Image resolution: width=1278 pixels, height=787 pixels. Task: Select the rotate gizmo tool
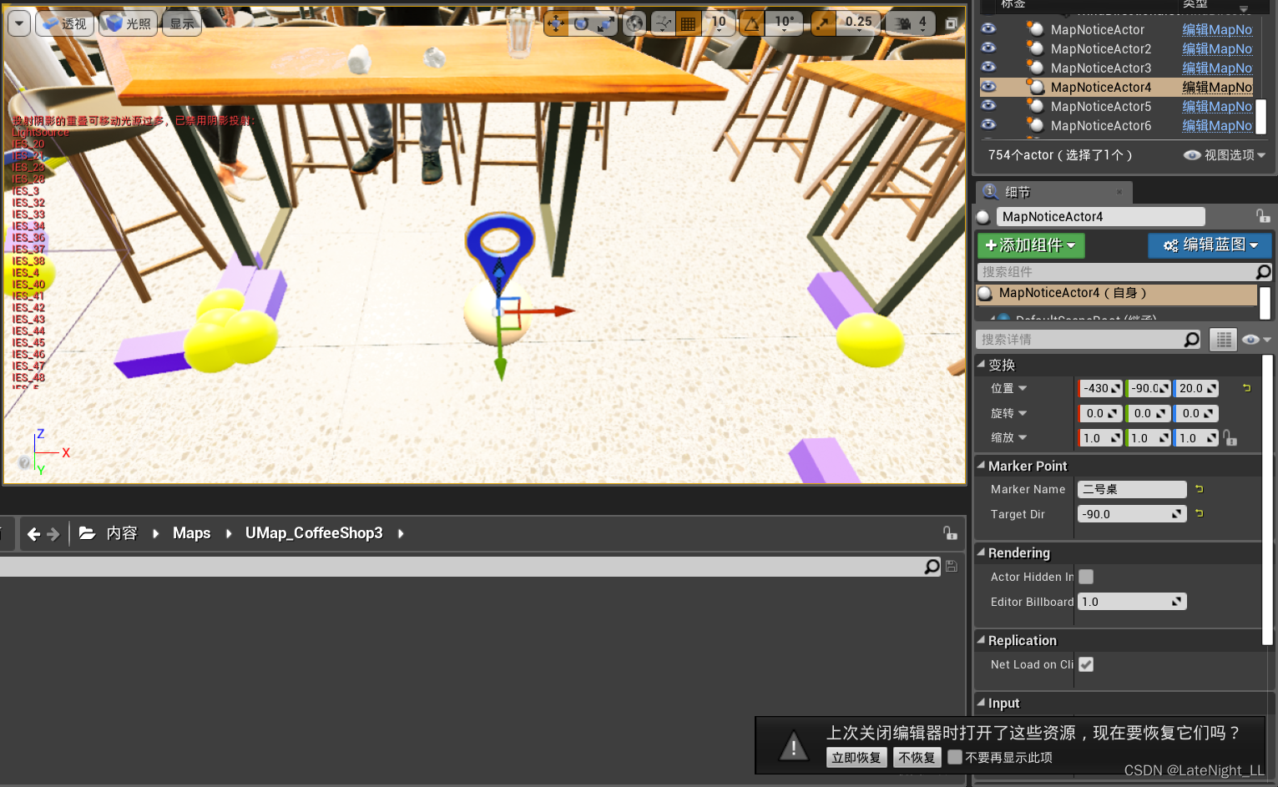tap(581, 23)
